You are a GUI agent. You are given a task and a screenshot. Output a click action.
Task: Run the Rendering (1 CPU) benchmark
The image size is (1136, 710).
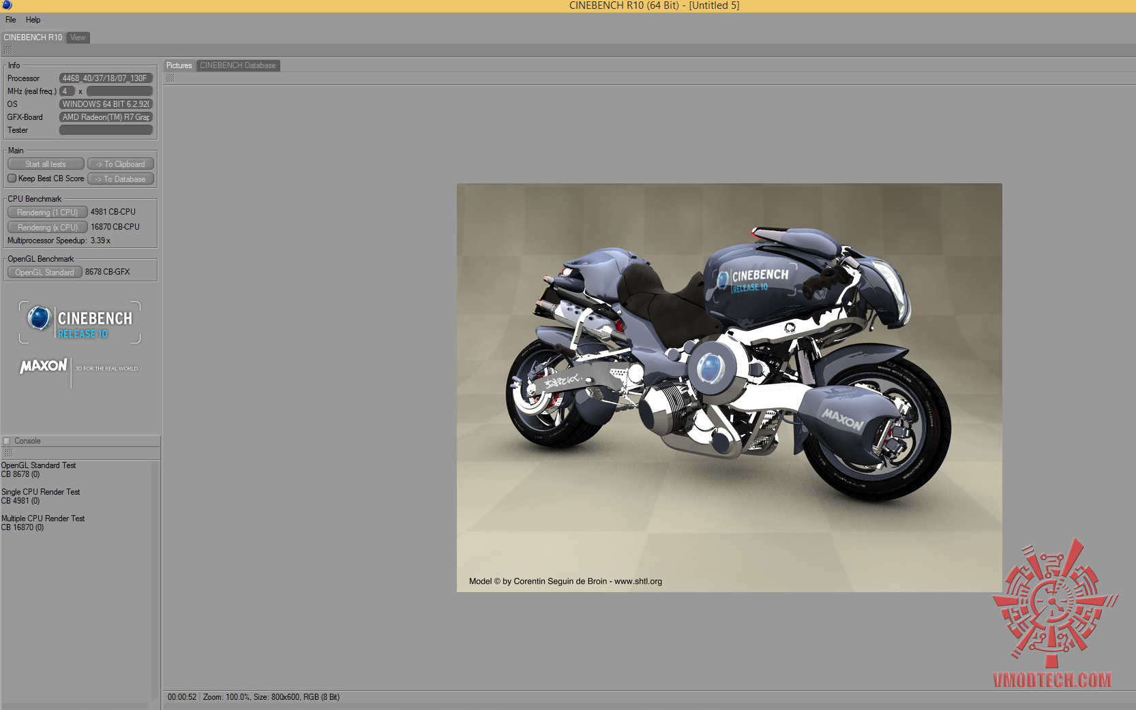click(x=48, y=213)
